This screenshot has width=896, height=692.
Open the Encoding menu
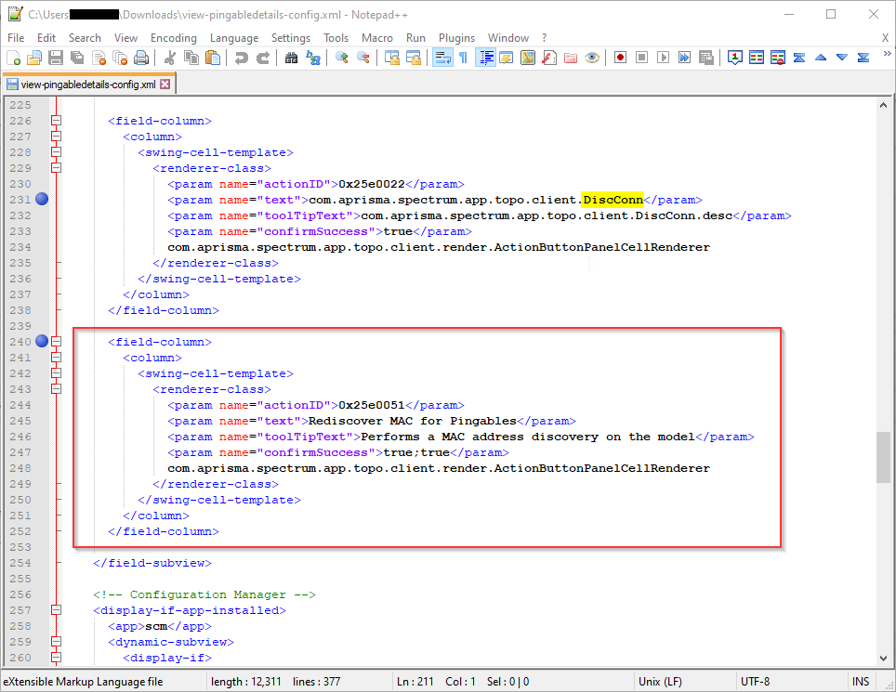pyautogui.click(x=173, y=37)
